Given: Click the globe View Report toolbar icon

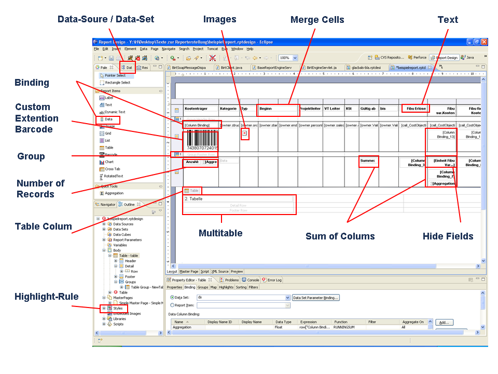Looking at the screenshot, I should pyautogui.click(x=157, y=58).
